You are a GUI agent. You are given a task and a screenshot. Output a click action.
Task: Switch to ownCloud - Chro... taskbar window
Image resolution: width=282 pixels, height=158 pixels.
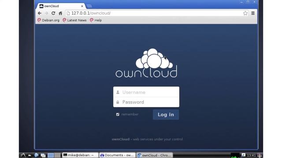[155, 155]
